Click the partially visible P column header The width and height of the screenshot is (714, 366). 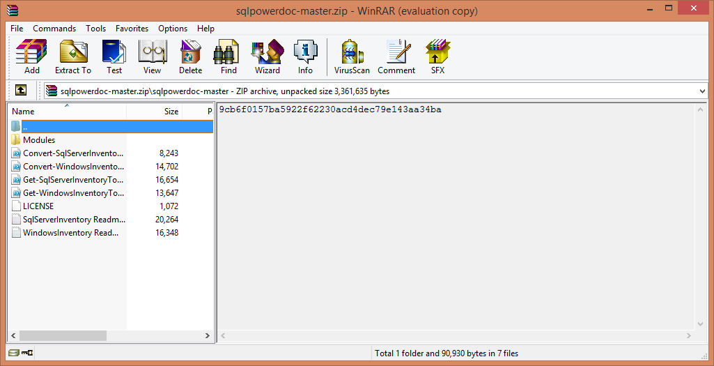tap(198, 112)
